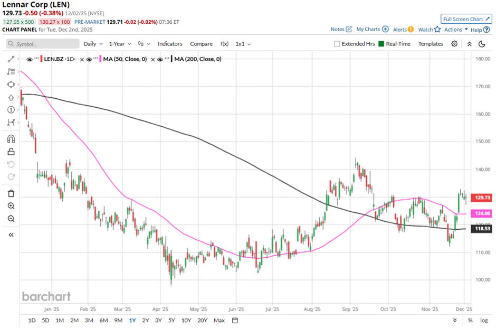Open the 1x1 grid layout dropdown
Image resolution: width=496 pixels, height=328 pixels.
pyautogui.click(x=243, y=44)
